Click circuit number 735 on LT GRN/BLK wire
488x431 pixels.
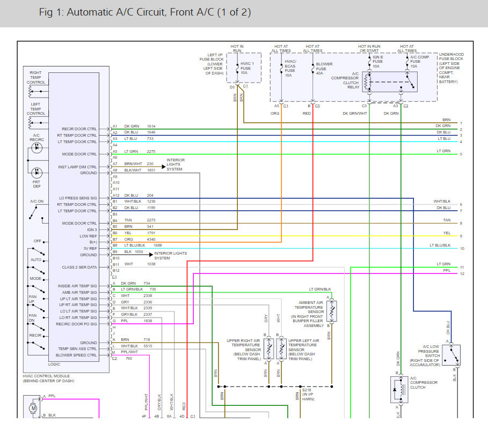[x=152, y=289]
